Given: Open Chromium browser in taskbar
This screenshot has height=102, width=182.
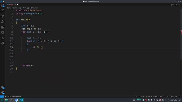Looking at the screenshot, I should pos(16,100).
